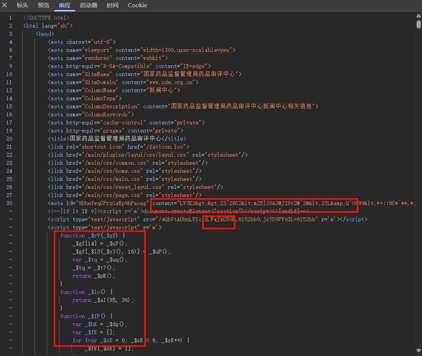Click the meta id 9DhefwqGPrzGxEp9hPaoag line
422x356 pixels.
[232, 204]
